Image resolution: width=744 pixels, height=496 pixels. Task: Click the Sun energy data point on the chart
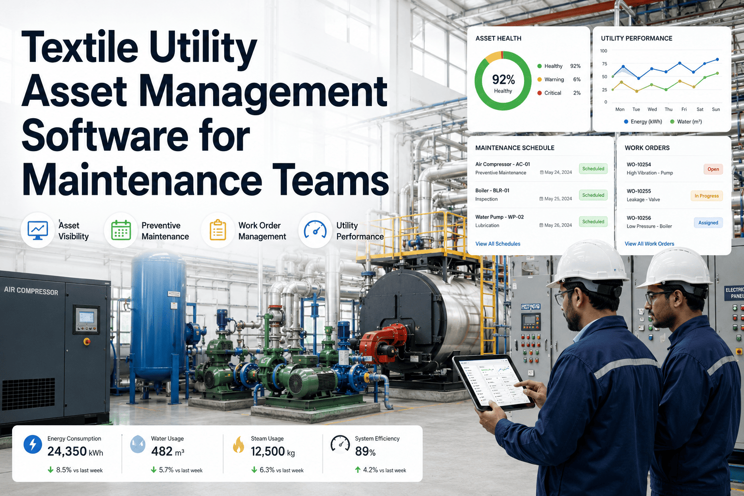[717, 60]
